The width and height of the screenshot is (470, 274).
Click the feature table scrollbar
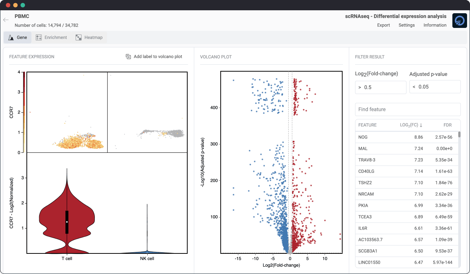tap(459, 134)
